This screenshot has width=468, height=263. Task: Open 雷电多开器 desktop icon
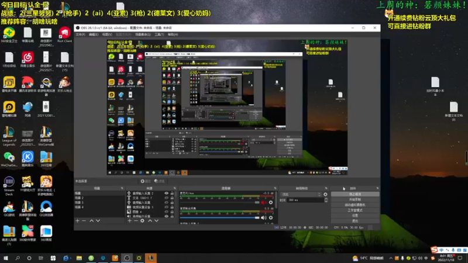9,84
